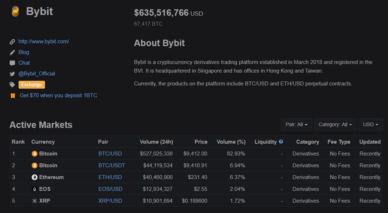Click the 67,417 BTC volume text
Viewport: 388px width, 213px height.
[x=148, y=24]
